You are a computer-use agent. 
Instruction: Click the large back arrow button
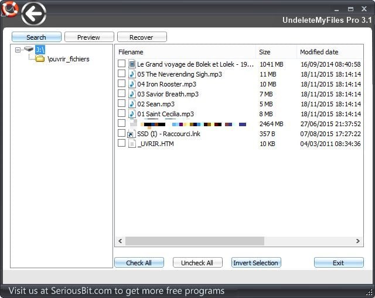point(33,13)
